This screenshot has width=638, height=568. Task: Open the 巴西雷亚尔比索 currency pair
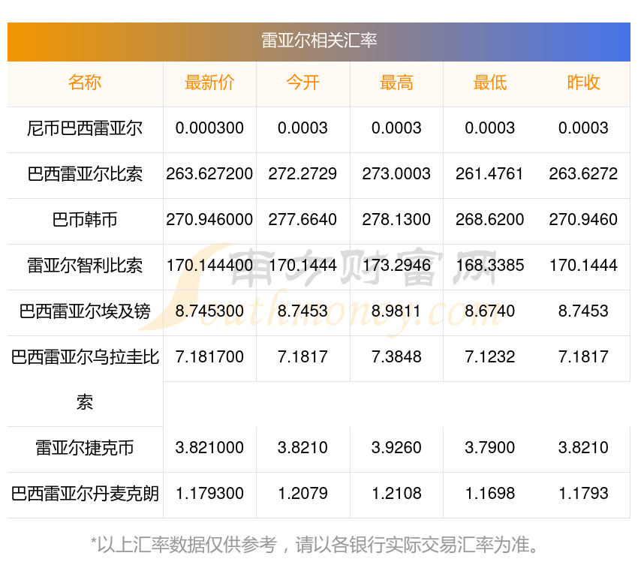(x=85, y=174)
